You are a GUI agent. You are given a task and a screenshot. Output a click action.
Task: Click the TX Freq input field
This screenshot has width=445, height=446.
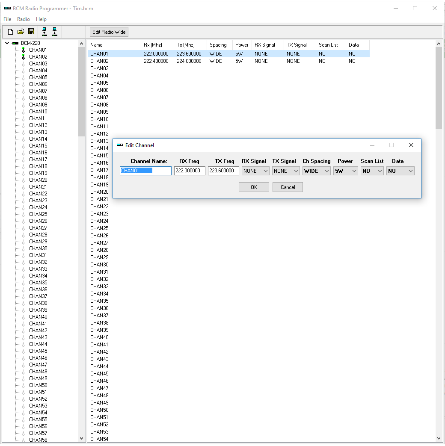[223, 171]
